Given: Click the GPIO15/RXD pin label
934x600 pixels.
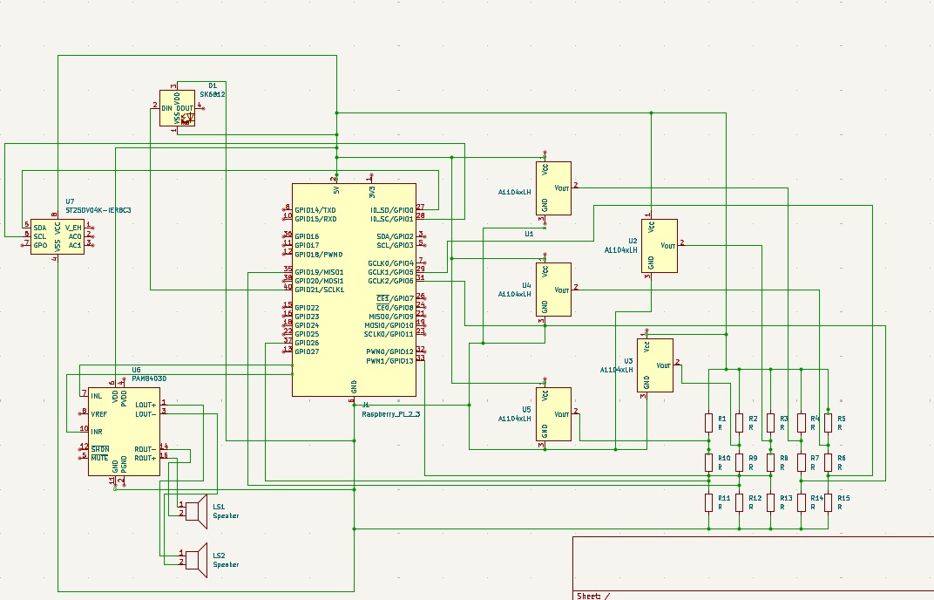Looking at the screenshot, I should pos(315,219).
